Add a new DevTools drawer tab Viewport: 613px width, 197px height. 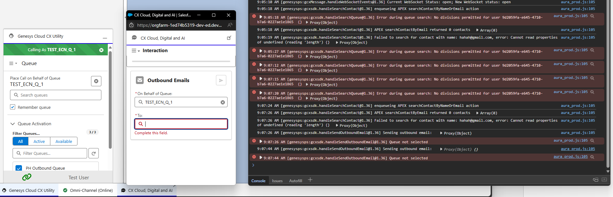click(310, 180)
